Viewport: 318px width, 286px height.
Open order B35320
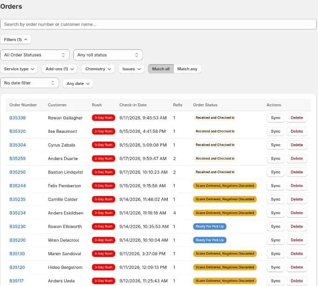(18, 131)
